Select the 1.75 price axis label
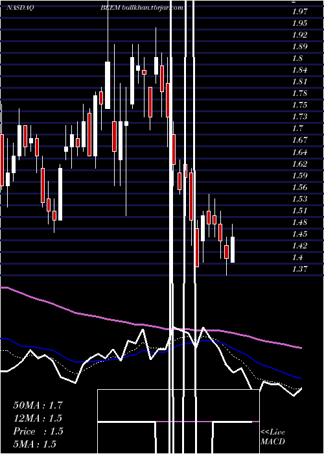The image size is (324, 454). (x=299, y=105)
